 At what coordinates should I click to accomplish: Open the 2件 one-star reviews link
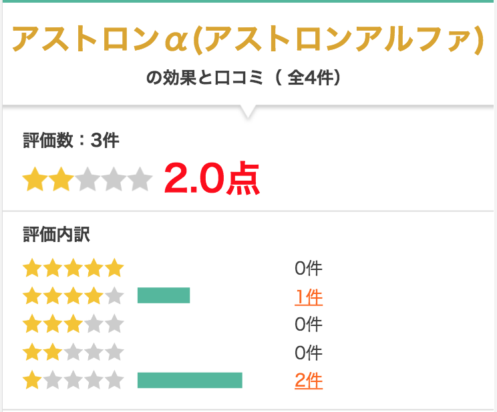click(x=309, y=381)
